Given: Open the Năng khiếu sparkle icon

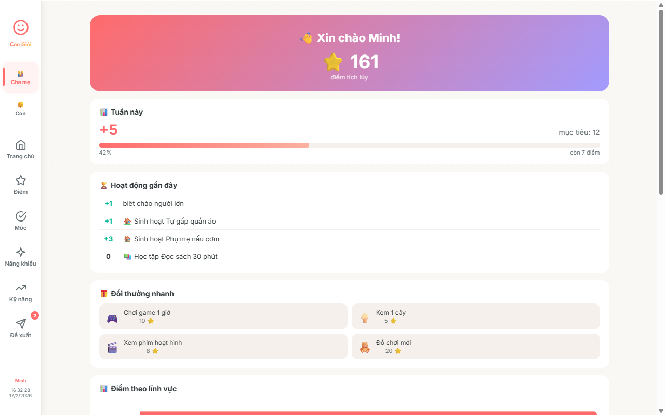Looking at the screenshot, I should click(21, 253).
